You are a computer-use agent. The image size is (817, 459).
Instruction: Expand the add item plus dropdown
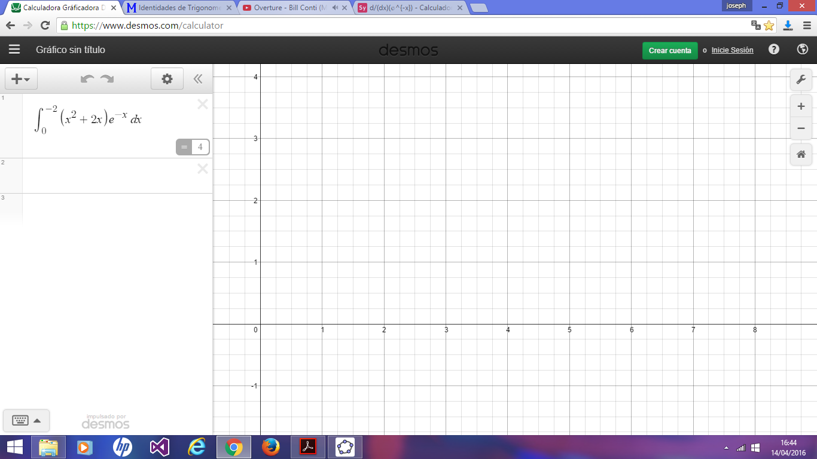pos(21,79)
